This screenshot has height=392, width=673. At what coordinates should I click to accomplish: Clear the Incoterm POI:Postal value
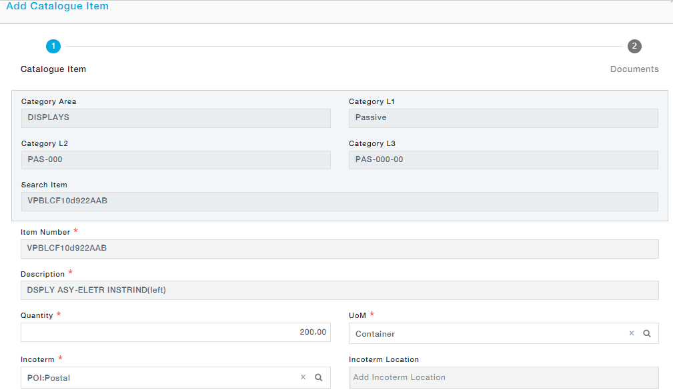click(x=303, y=377)
